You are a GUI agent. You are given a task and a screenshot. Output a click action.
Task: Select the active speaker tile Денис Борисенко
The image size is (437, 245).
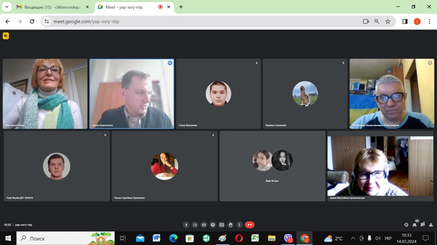pyautogui.click(x=132, y=94)
